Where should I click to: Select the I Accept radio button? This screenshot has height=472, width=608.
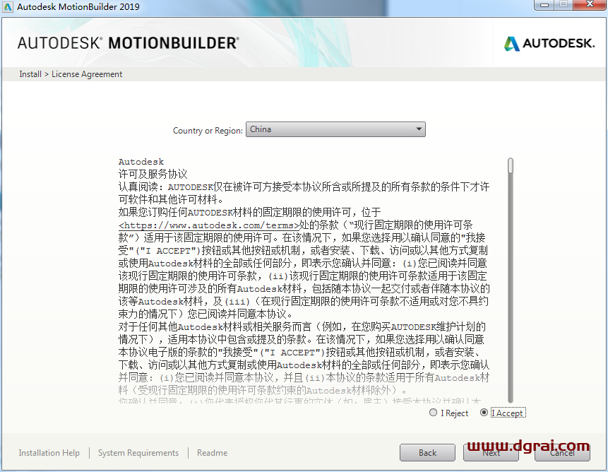[484, 413]
